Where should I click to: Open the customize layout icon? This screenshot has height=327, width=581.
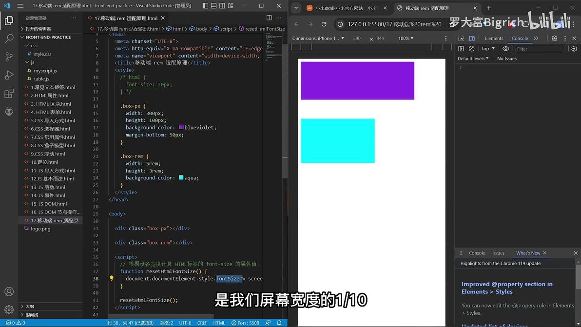[231, 5]
